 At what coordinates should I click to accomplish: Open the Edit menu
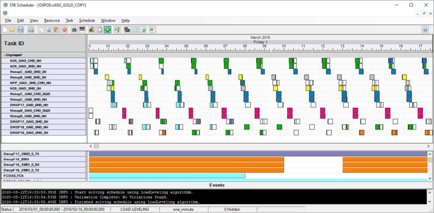(20, 20)
